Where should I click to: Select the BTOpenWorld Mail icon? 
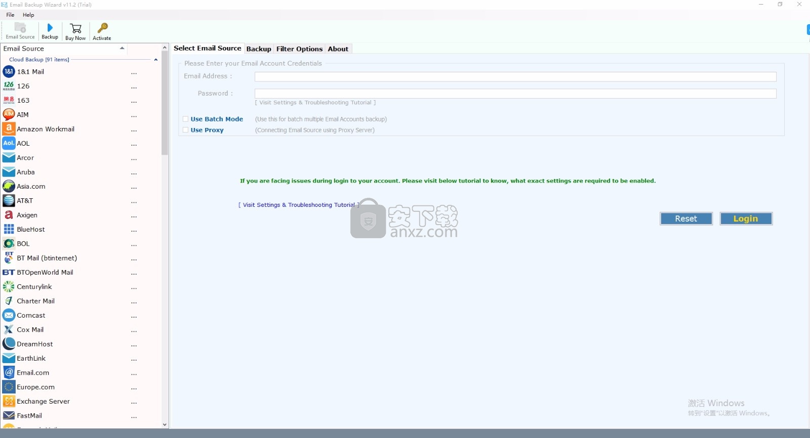click(9, 272)
